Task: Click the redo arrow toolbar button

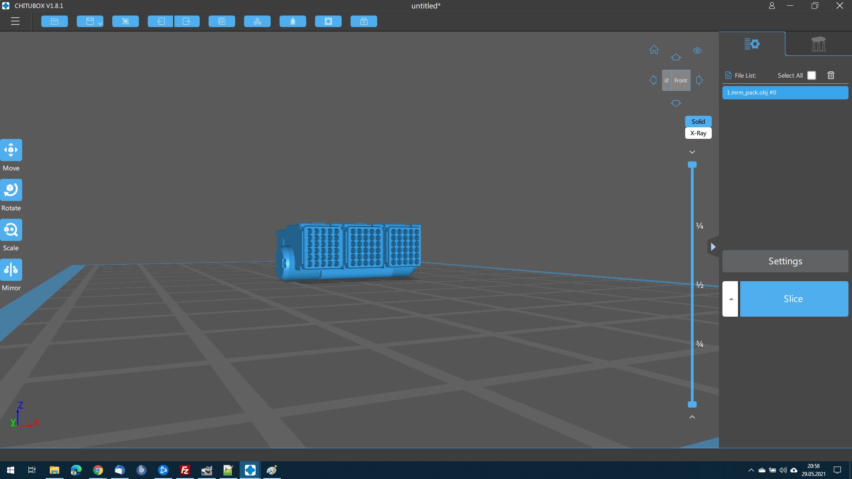Action: pos(186,21)
